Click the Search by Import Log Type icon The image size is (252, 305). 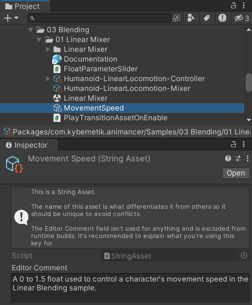(x=222, y=18)
